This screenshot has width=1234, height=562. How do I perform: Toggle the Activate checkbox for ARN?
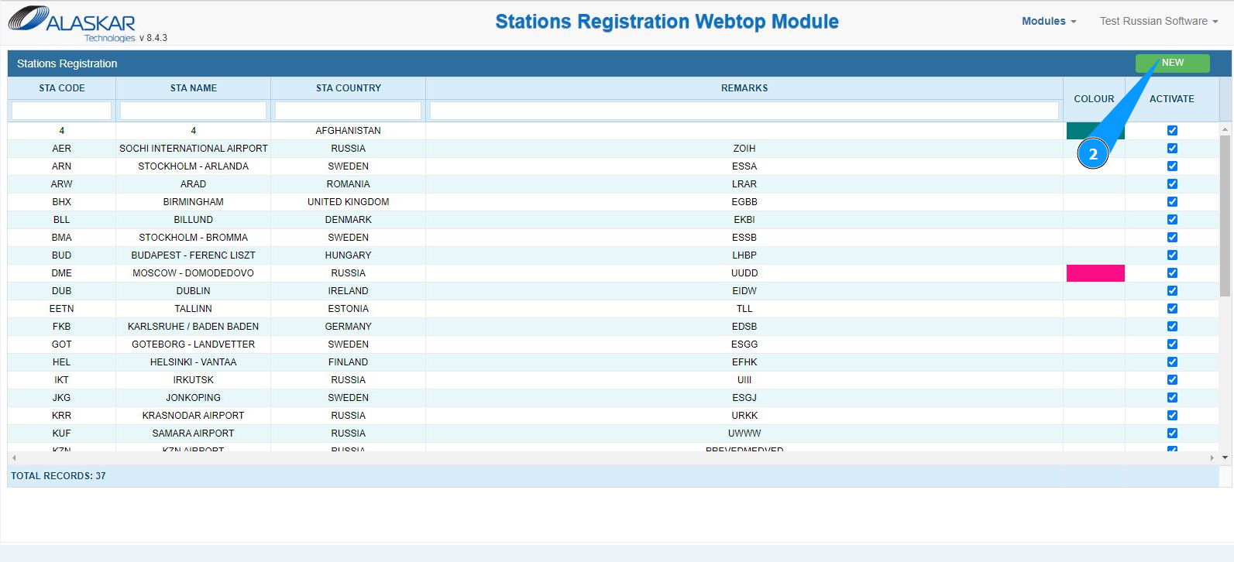(x=1172, y=166)
